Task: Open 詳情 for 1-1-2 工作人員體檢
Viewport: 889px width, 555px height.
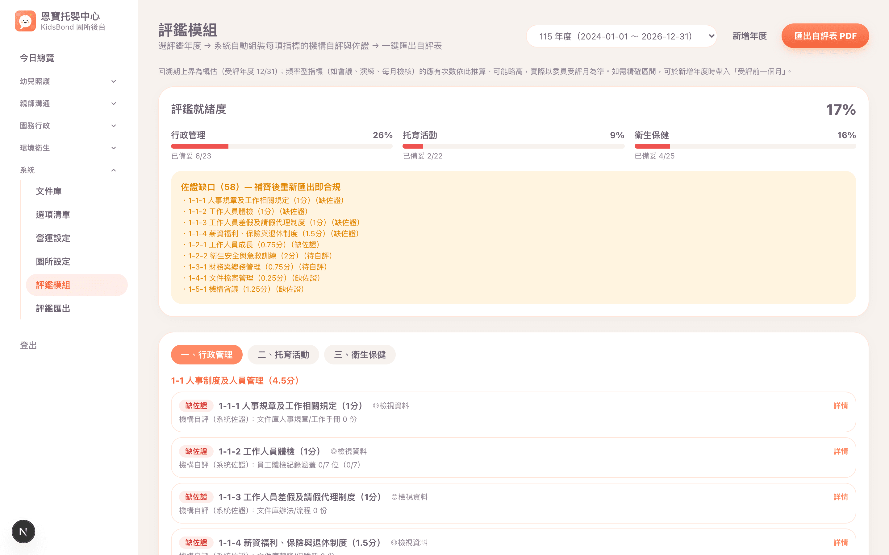Action: coord(841,451)
